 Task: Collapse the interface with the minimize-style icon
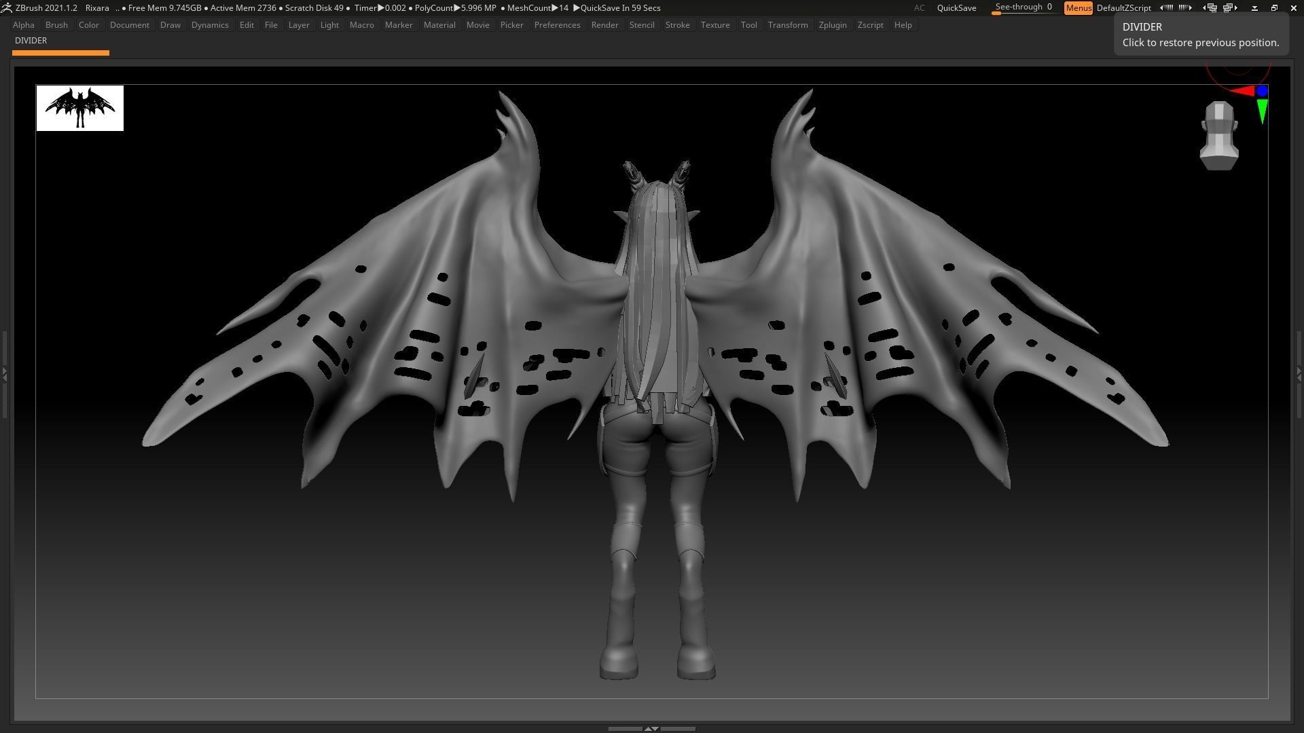click(x=1254, y=7)
